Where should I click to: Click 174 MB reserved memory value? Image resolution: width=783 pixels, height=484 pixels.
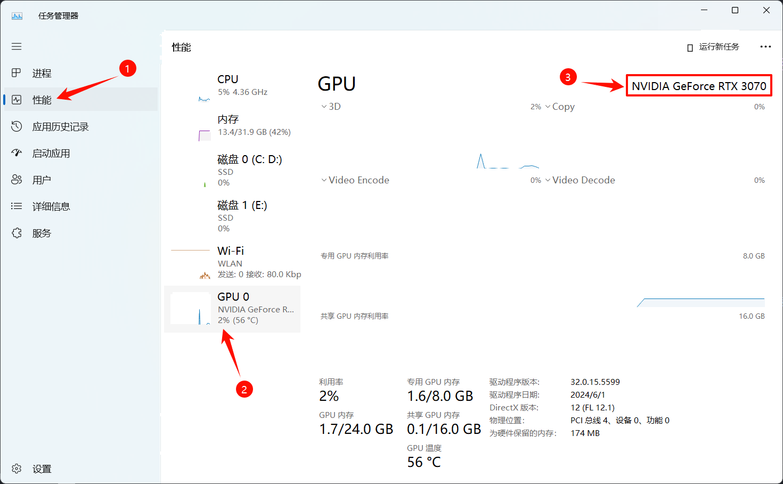(585, 433)
